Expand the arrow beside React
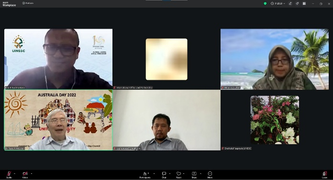This screenshot has width=333, height=180. (x=184, y=174)
